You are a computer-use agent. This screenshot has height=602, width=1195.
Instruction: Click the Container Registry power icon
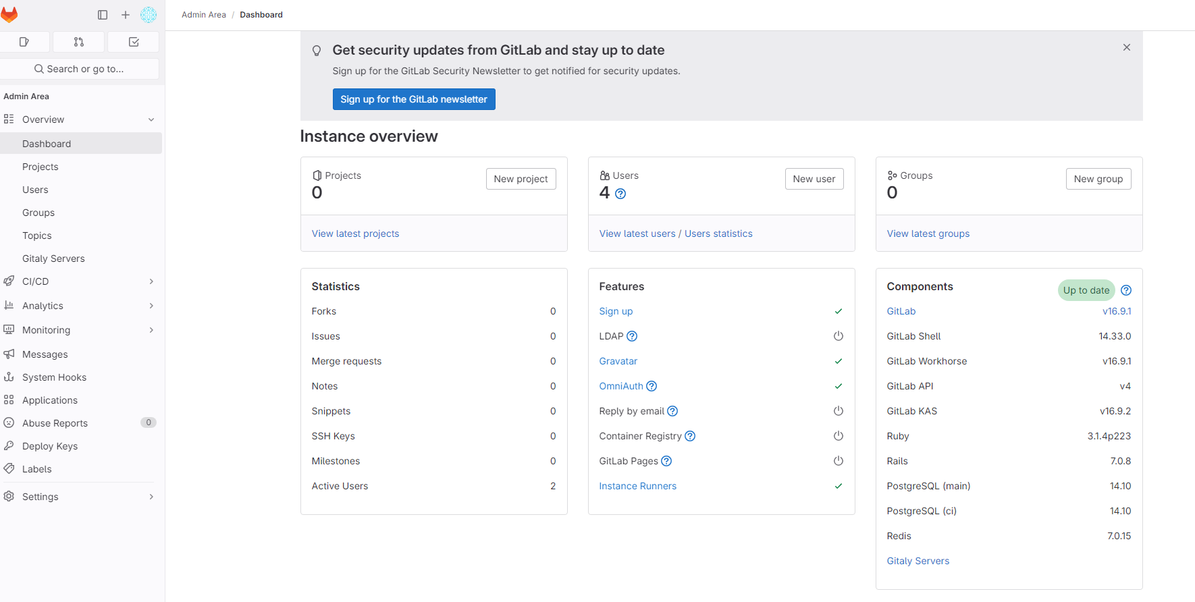[839, 436]
